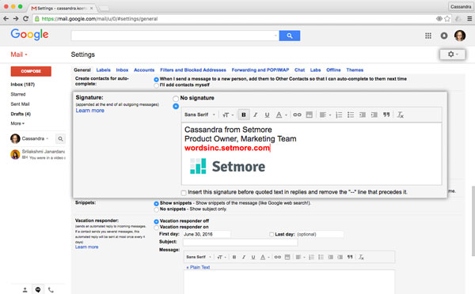Open text color dropdown in signature toolbar
The image size is (475, 294).
click(x=281, y=115)
